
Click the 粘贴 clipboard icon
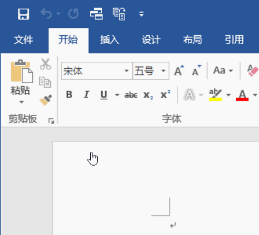[x=21, y=71]
